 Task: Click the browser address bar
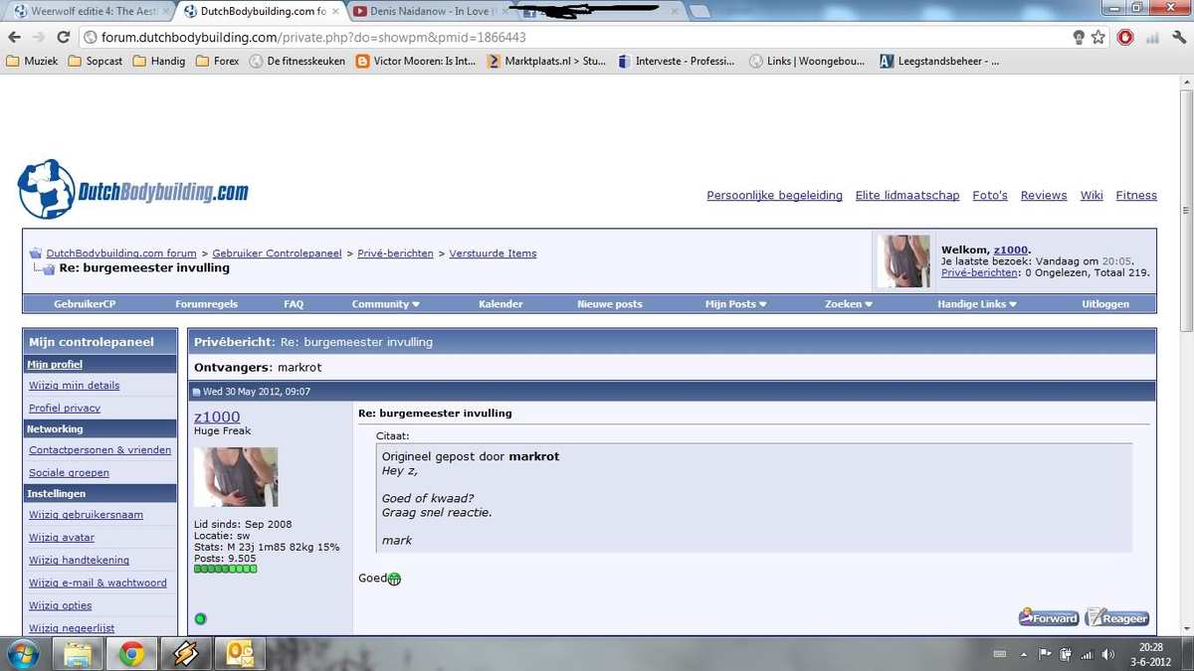point(577,38)
